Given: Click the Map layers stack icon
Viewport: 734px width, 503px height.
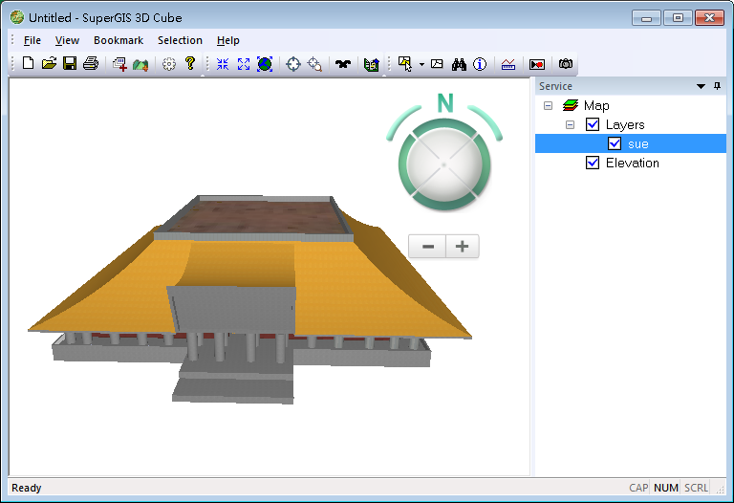Looking at the screenshot, I should coord(571,105).
